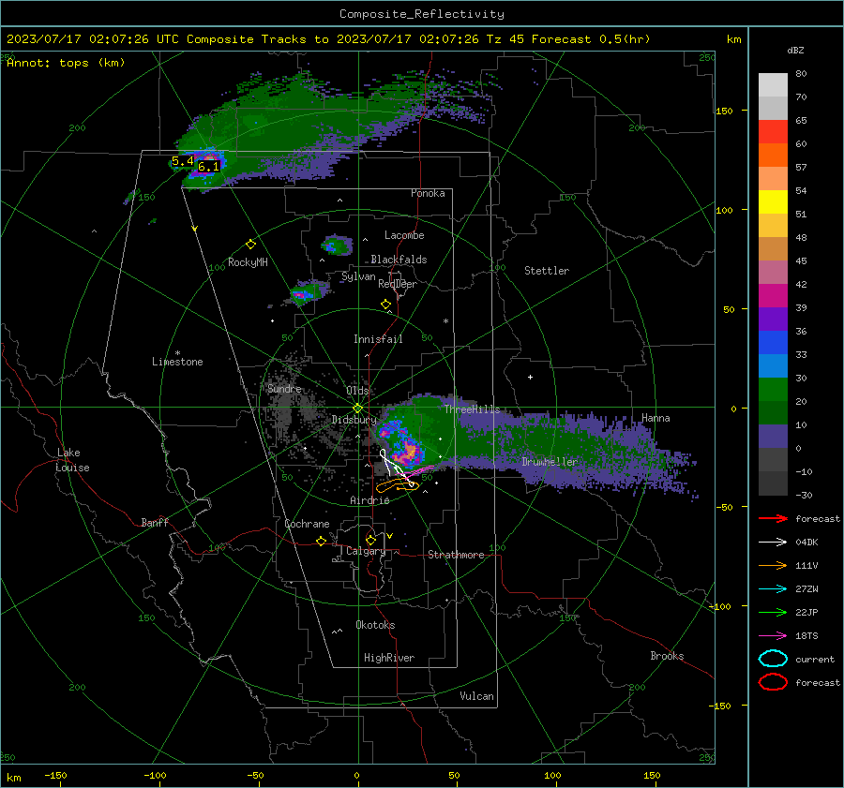Click the RedDeer city label

(x=398, y=284)
